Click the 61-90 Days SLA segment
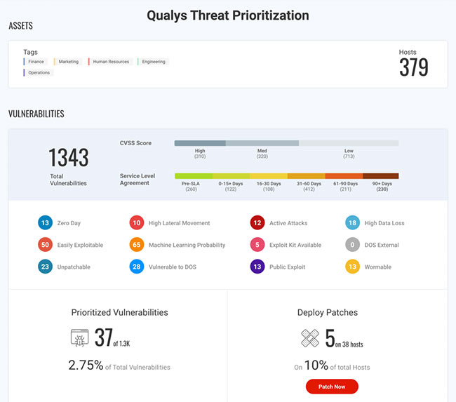Screen dimensions: 456x402 344,176
